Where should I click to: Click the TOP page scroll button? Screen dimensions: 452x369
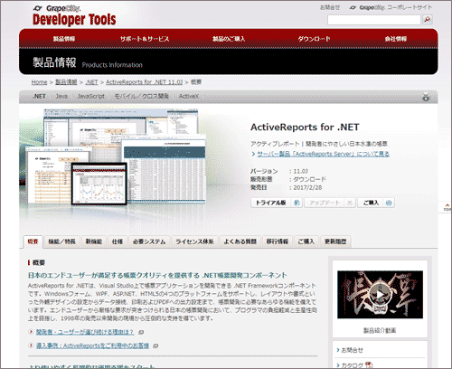(x=446, y=207)
